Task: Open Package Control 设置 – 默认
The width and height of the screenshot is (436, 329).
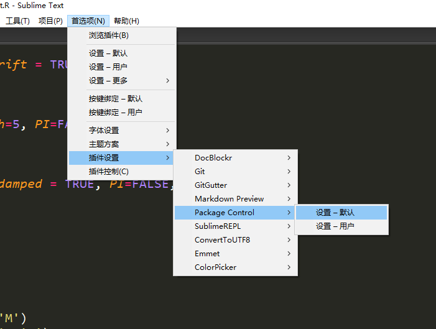Action: click(341, 213)
